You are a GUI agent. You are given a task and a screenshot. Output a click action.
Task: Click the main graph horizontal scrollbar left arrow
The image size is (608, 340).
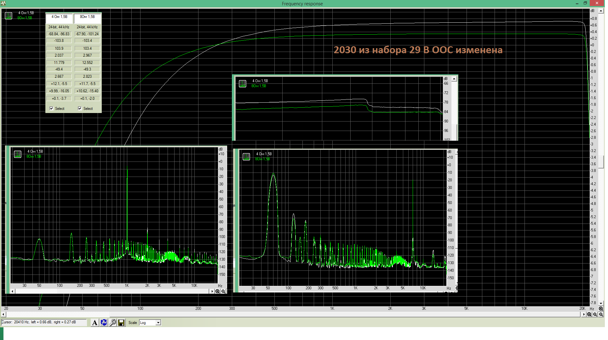[3, 314]
